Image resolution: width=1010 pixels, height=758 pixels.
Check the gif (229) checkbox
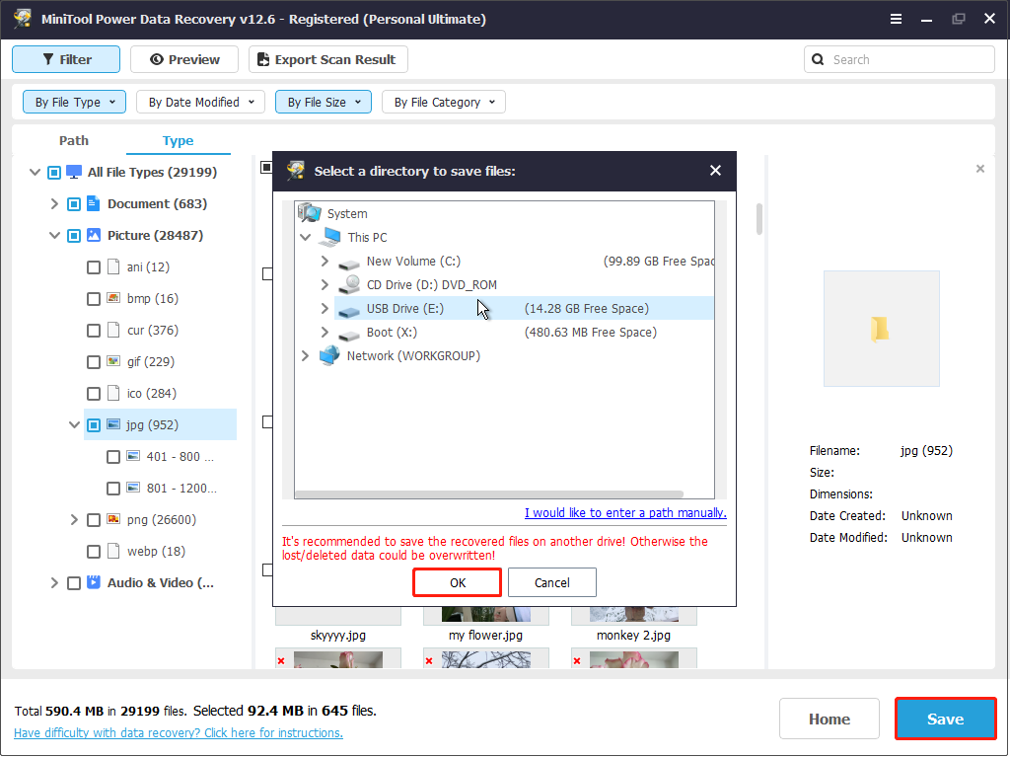[x=94, y=361]
